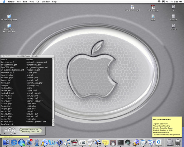
Task: Click the display menu bar icon
Action: [x=163, y=2]
